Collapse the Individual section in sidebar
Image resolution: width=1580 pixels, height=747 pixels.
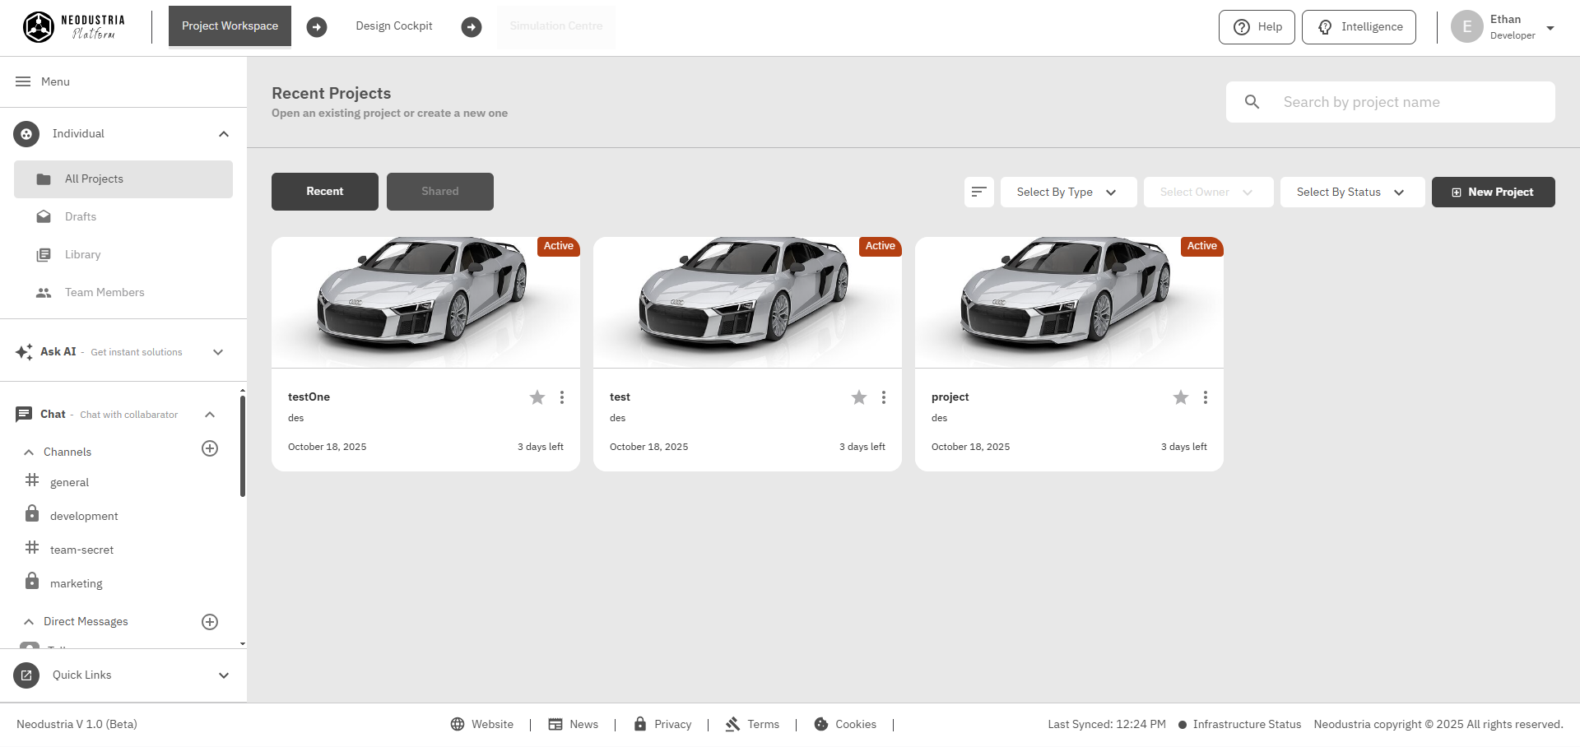(224, 133)
